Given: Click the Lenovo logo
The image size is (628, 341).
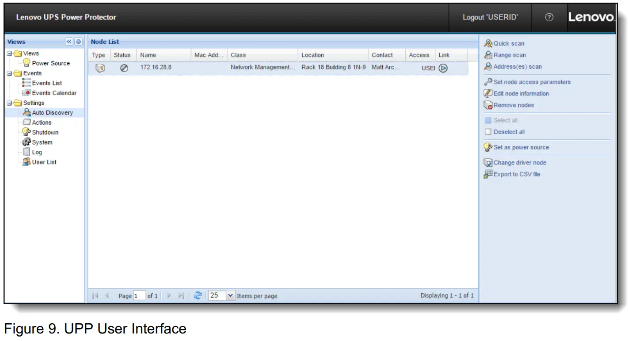Looking at the screenshot, I should pos(591,17).
